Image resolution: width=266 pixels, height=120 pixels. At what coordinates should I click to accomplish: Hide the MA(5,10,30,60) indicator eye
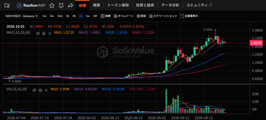38,34
